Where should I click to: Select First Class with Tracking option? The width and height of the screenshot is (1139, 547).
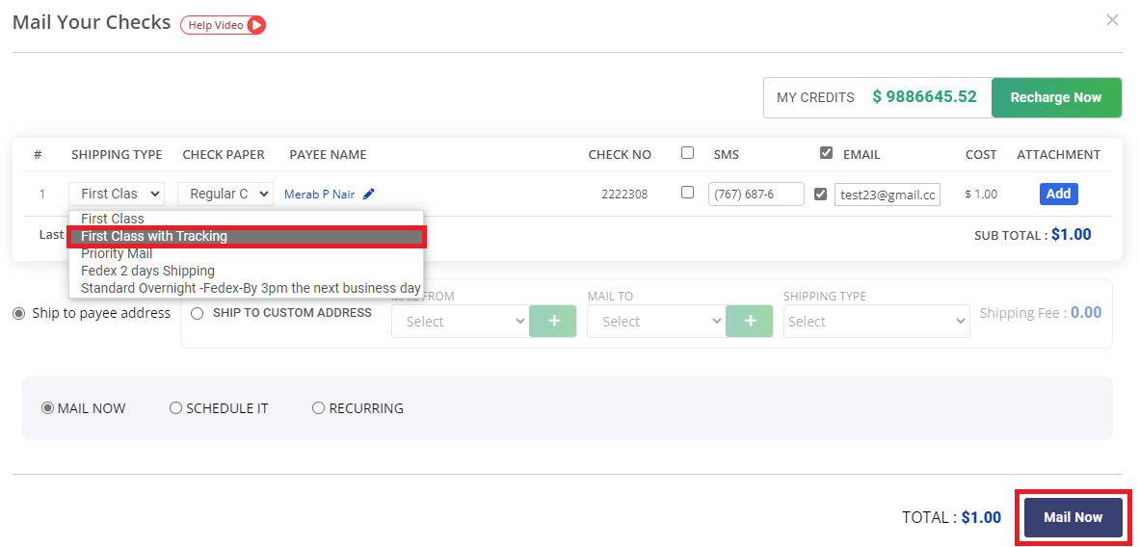click(247, 236)
